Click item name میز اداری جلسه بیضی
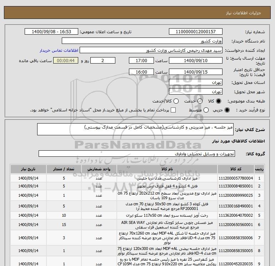Screen dimensions: 275x266 pyautogui.click(x=167, y=251)
